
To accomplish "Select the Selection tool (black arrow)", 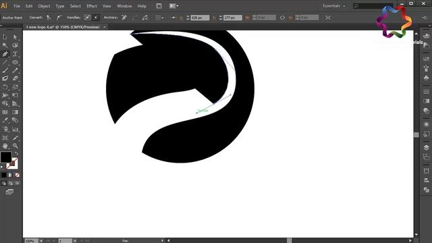I will [5, 37].
